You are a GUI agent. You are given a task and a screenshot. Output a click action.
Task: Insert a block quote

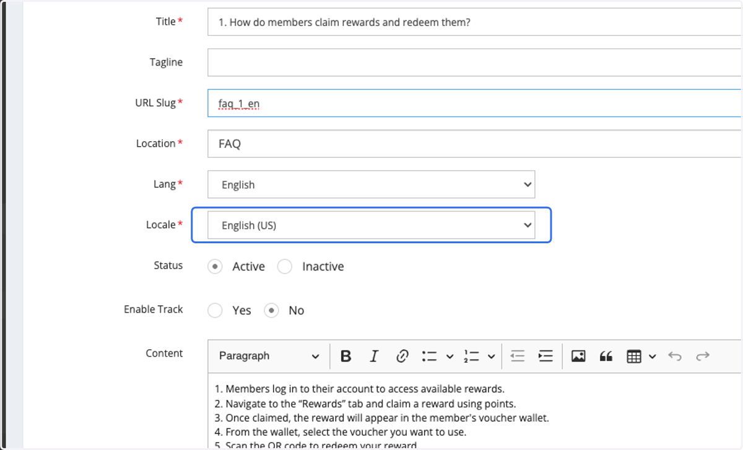coord(606,356)
